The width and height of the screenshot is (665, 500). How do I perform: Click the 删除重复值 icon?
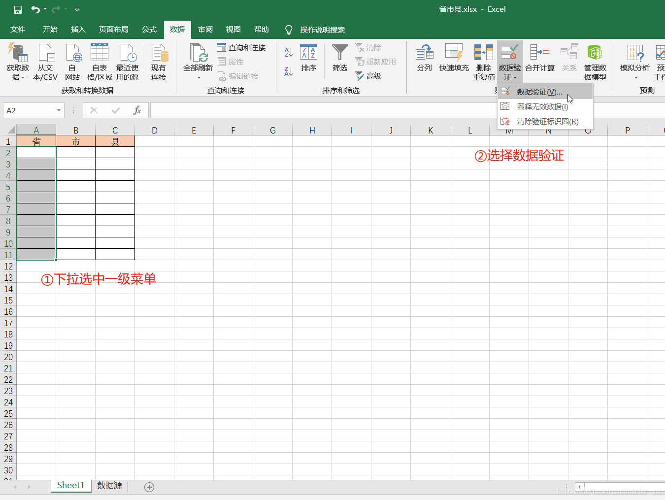point(484,62)
